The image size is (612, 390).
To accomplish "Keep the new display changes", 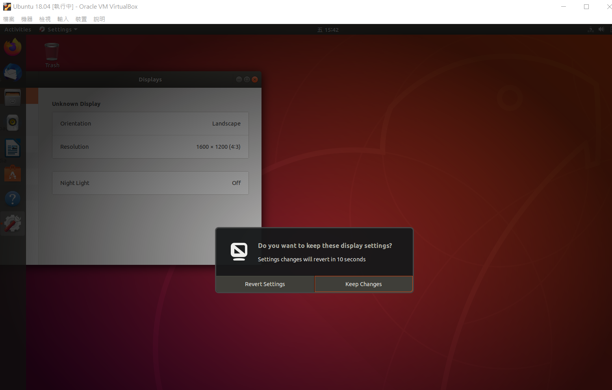I will pos(363,284).
